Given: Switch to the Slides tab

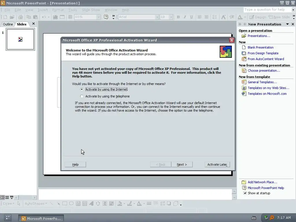Looking at the screenshot, I should 21,24.
